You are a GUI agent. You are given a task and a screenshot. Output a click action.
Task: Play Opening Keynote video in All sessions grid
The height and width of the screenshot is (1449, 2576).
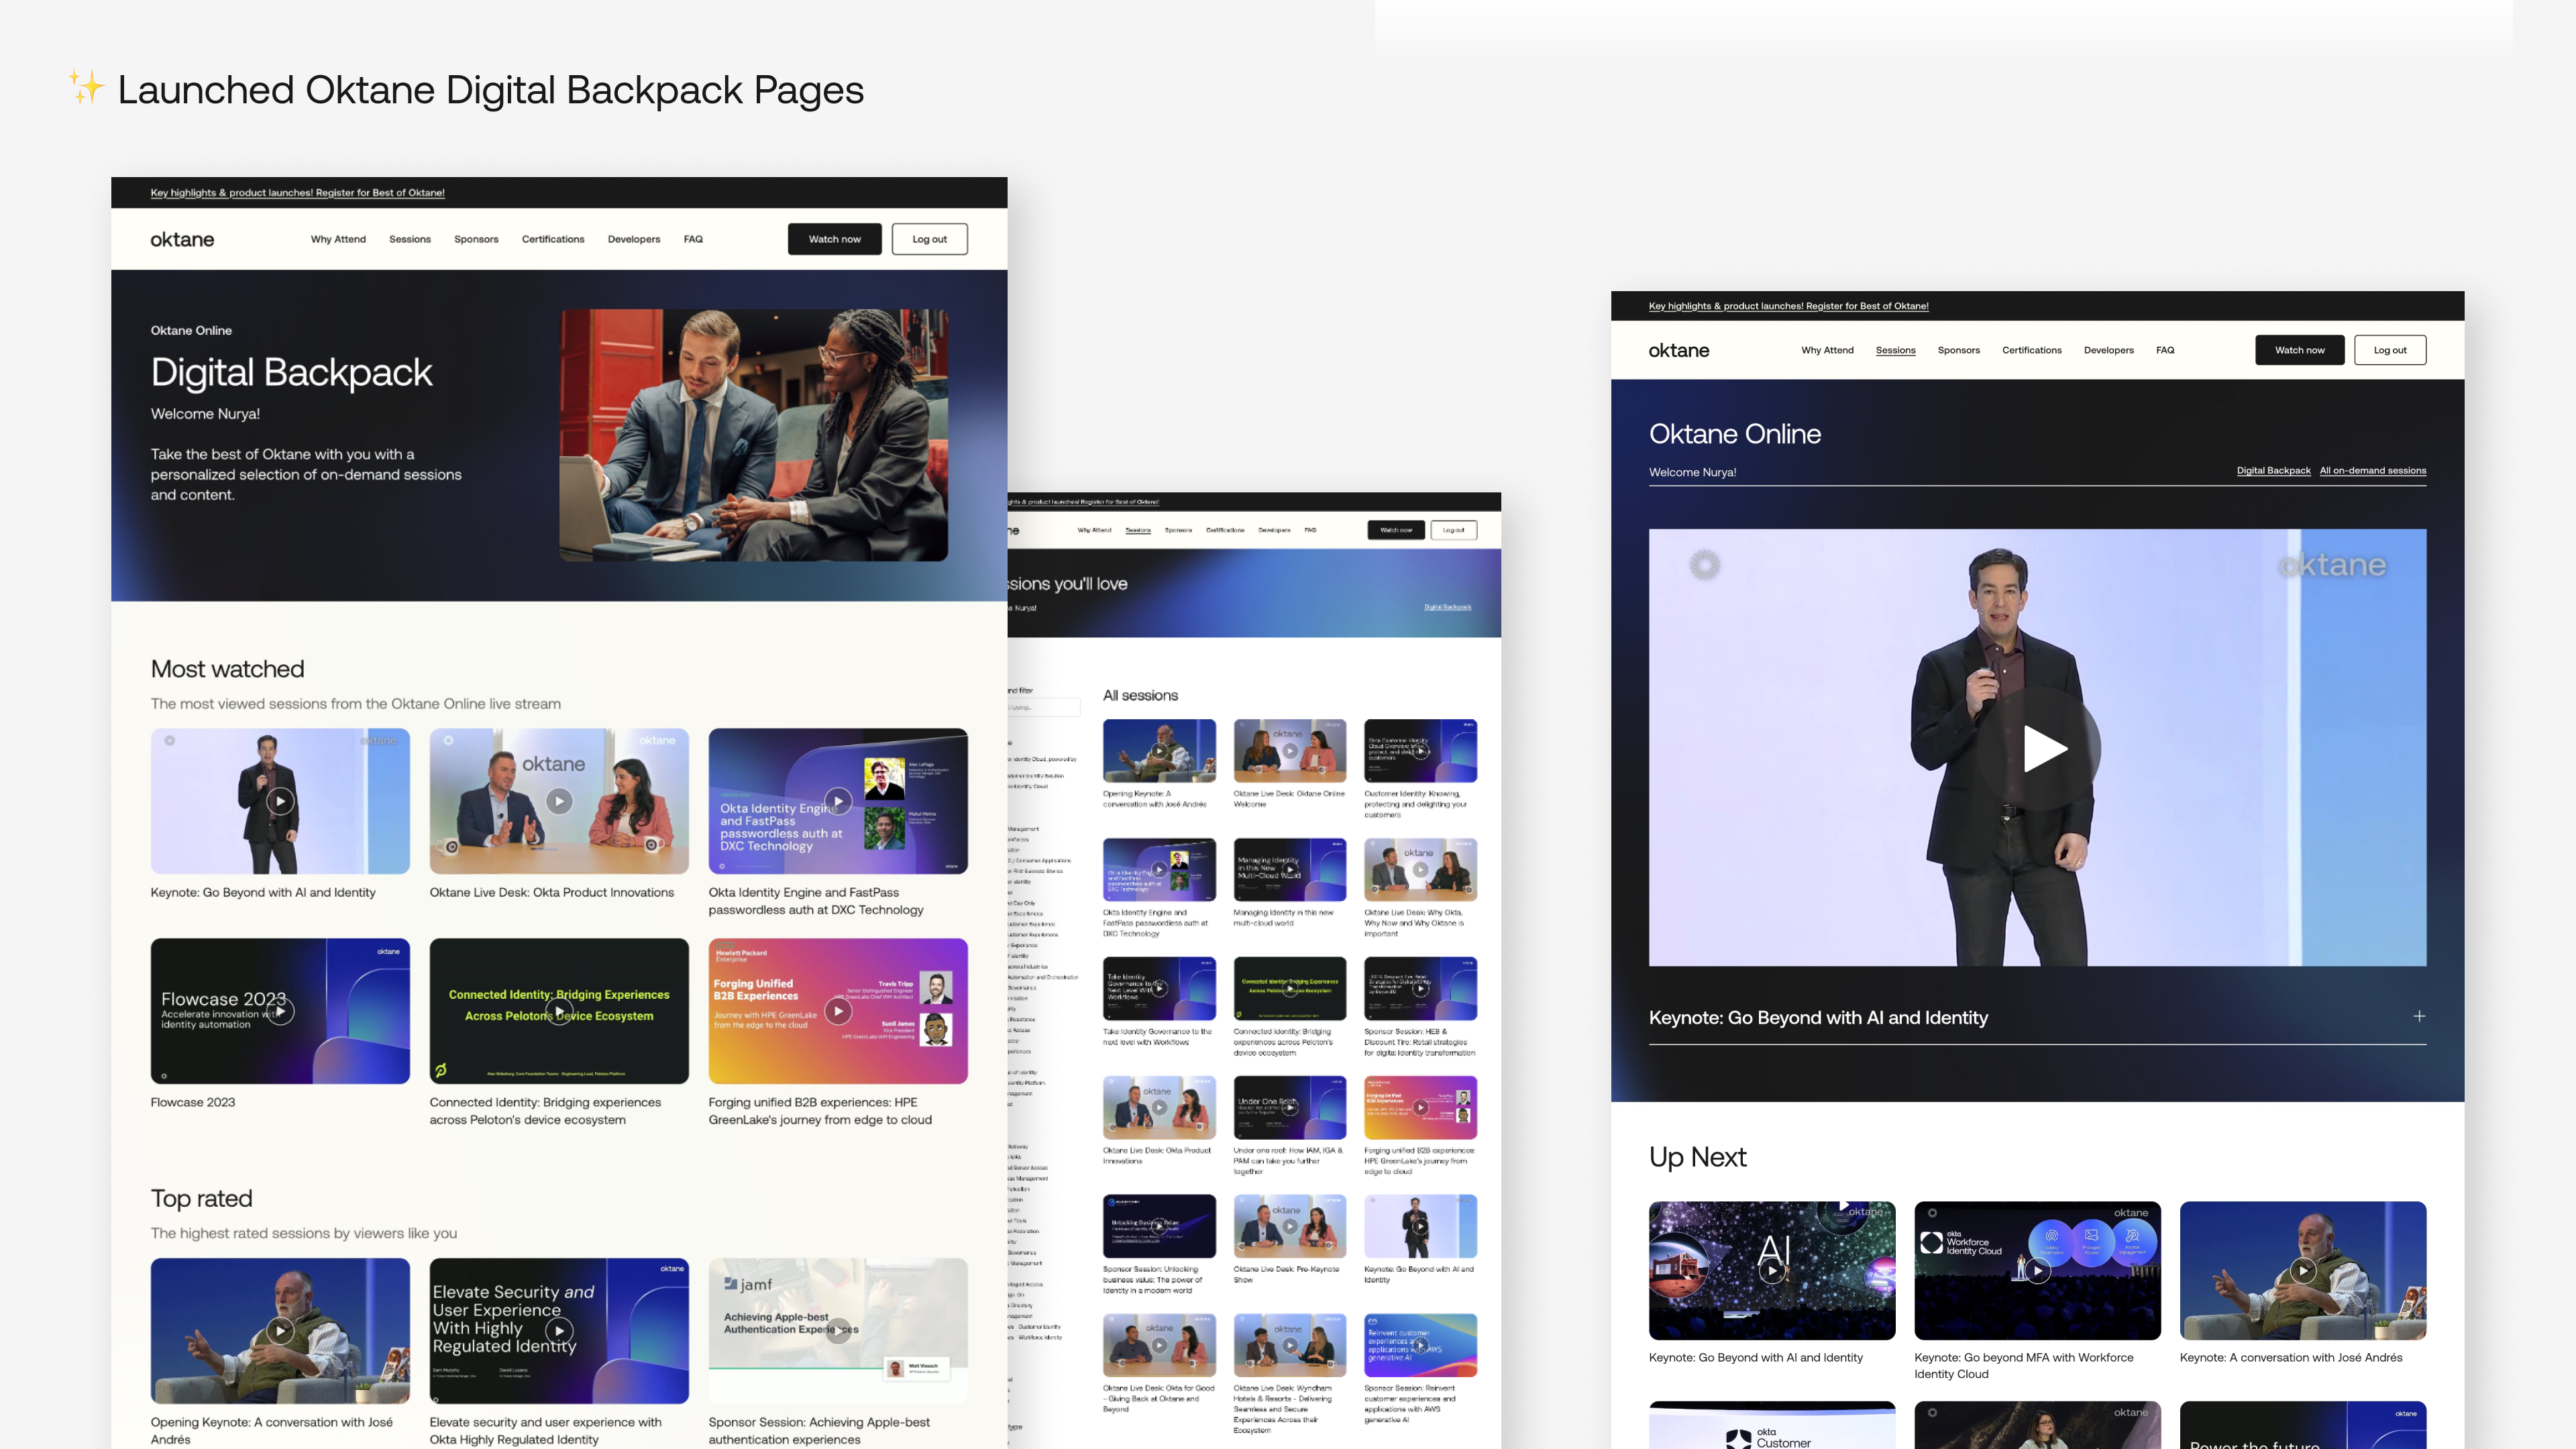tap(1159, 751)
